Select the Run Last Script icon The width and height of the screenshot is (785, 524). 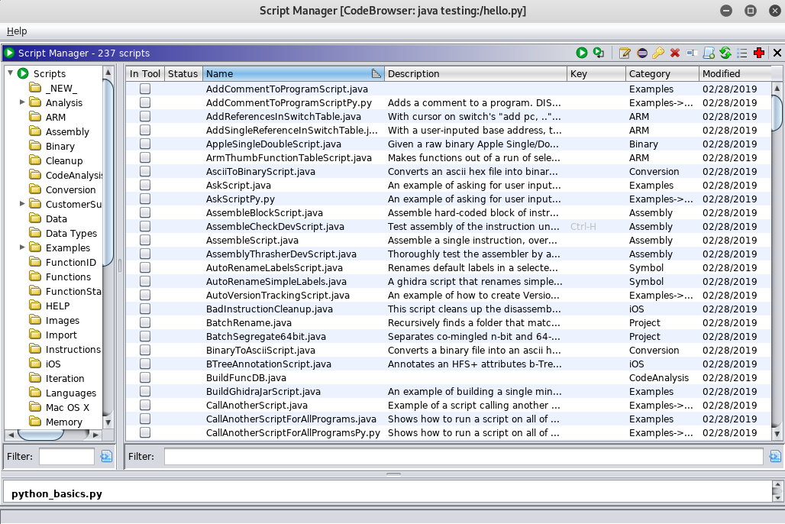(x=599, y=53)
